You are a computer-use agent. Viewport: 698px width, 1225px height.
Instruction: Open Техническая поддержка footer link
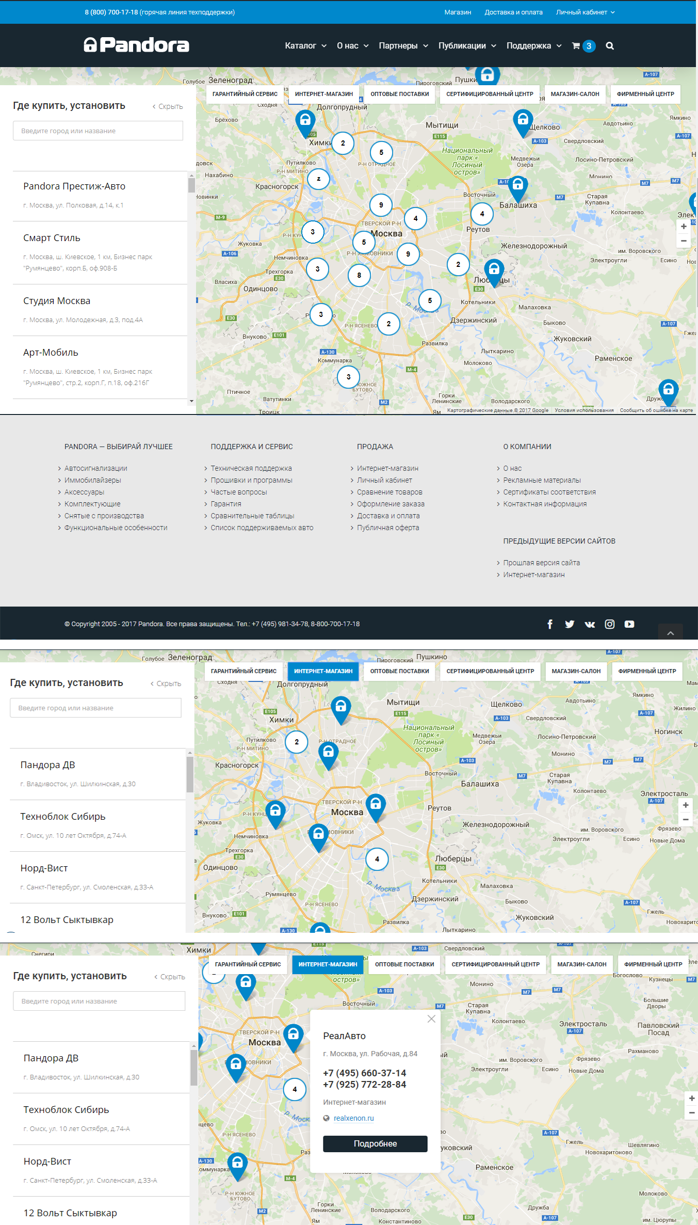tap(251, 468)
